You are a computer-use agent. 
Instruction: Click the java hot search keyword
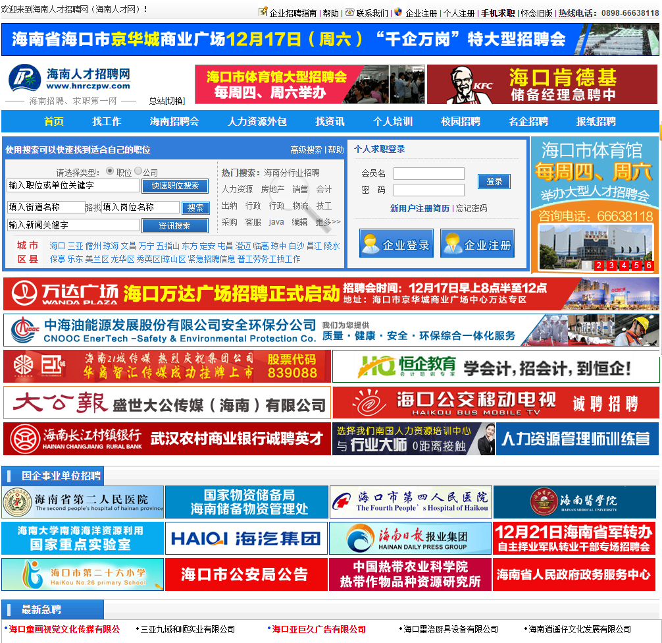276,223
